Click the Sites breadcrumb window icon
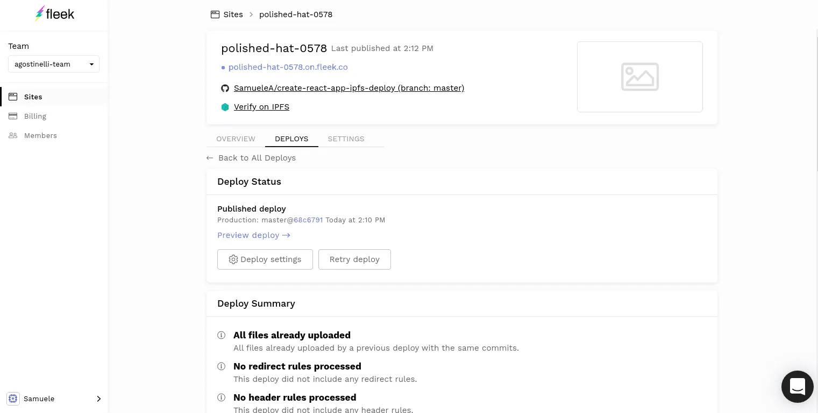This screenshot has height=413, width=818. (215, 15)
